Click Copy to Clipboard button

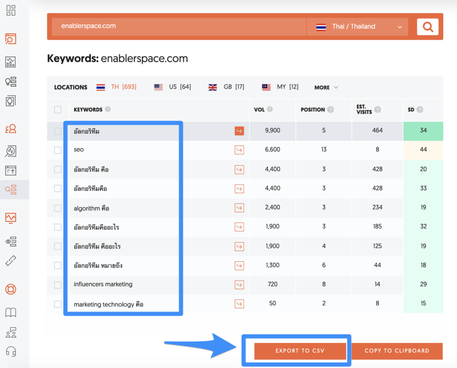pos(397,351)
